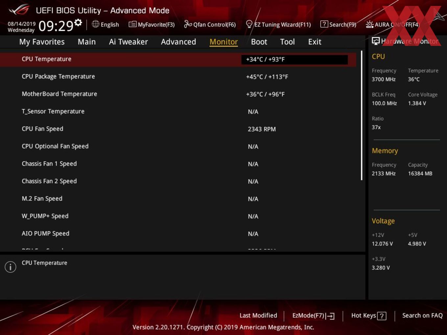Select MotherBoard Temperature row
This screenshot has height=335, width=447.
[178, 94]
